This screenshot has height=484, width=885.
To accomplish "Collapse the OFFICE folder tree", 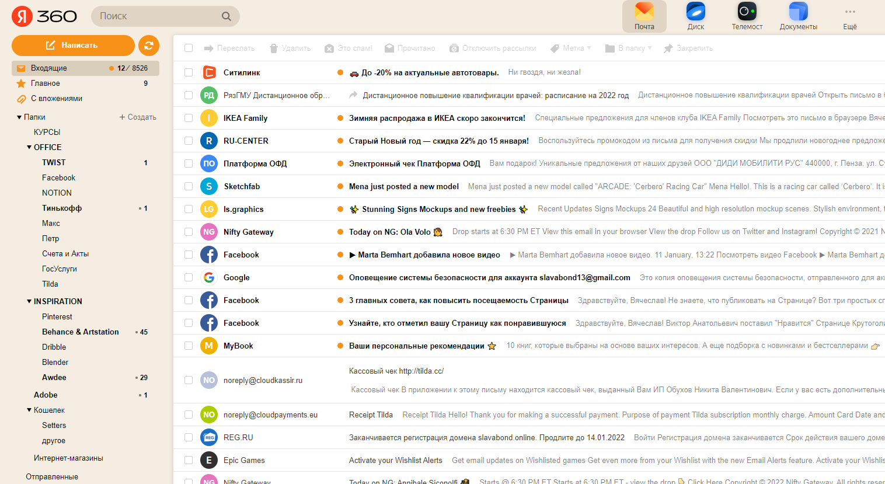I will pyautogui.click(x=29, y=147).
